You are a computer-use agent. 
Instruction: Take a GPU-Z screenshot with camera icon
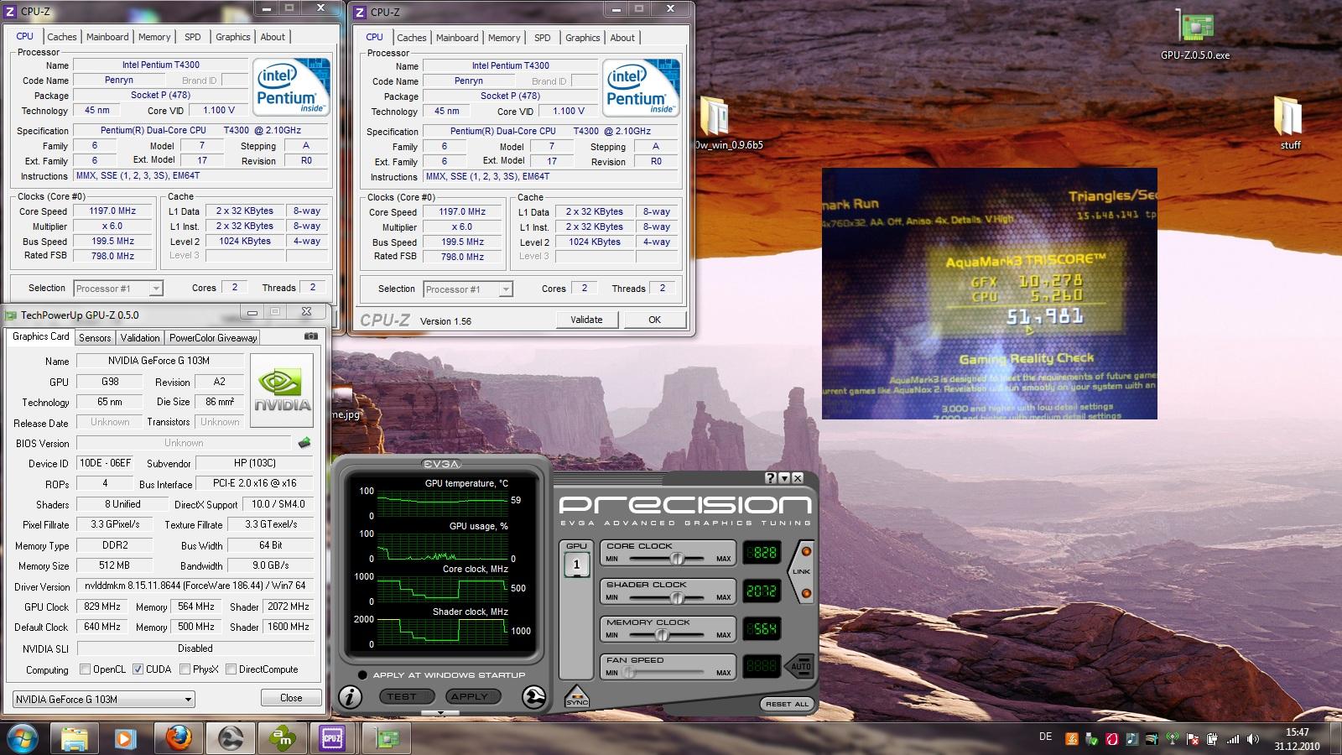(310, 336)
